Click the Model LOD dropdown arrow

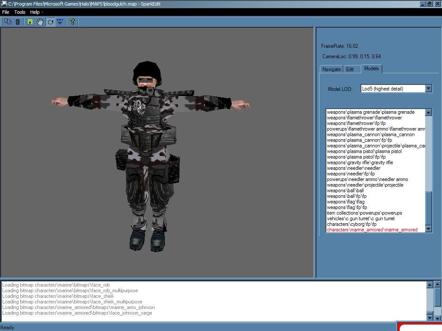pyautogui.click(x=429, y=89)
